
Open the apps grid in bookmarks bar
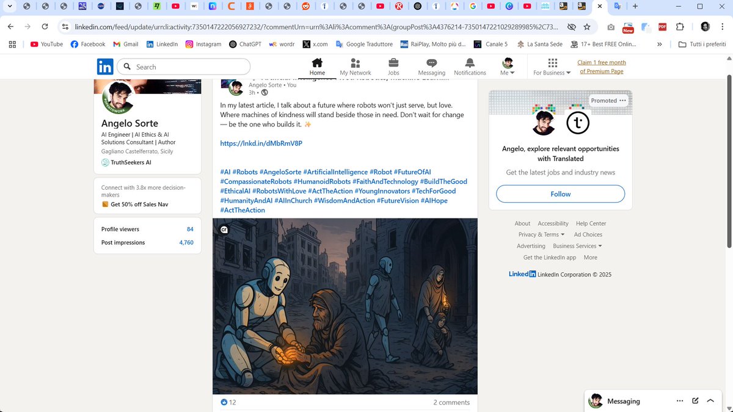[x=12, y=44]
